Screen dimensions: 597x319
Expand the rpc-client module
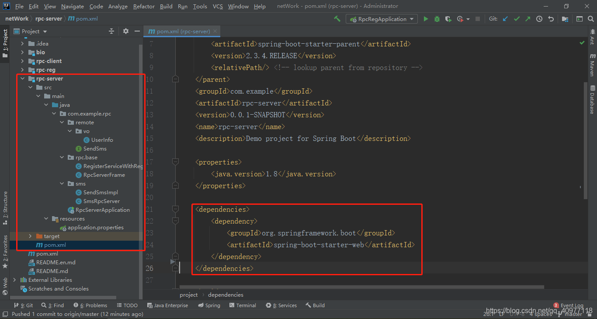pos(22,61)
